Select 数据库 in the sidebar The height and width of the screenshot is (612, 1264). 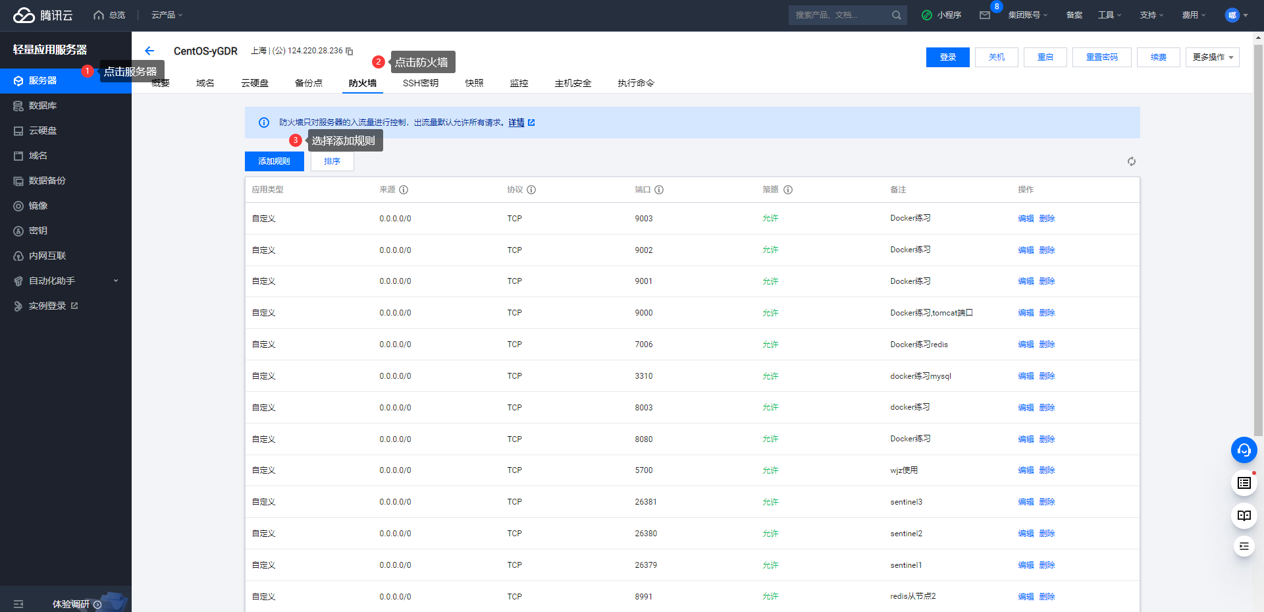click(66, 105)
